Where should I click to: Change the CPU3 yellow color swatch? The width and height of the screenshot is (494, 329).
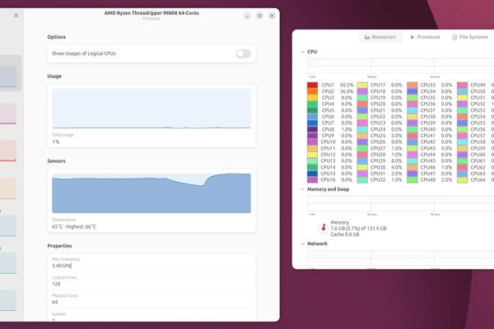point(312,98)
